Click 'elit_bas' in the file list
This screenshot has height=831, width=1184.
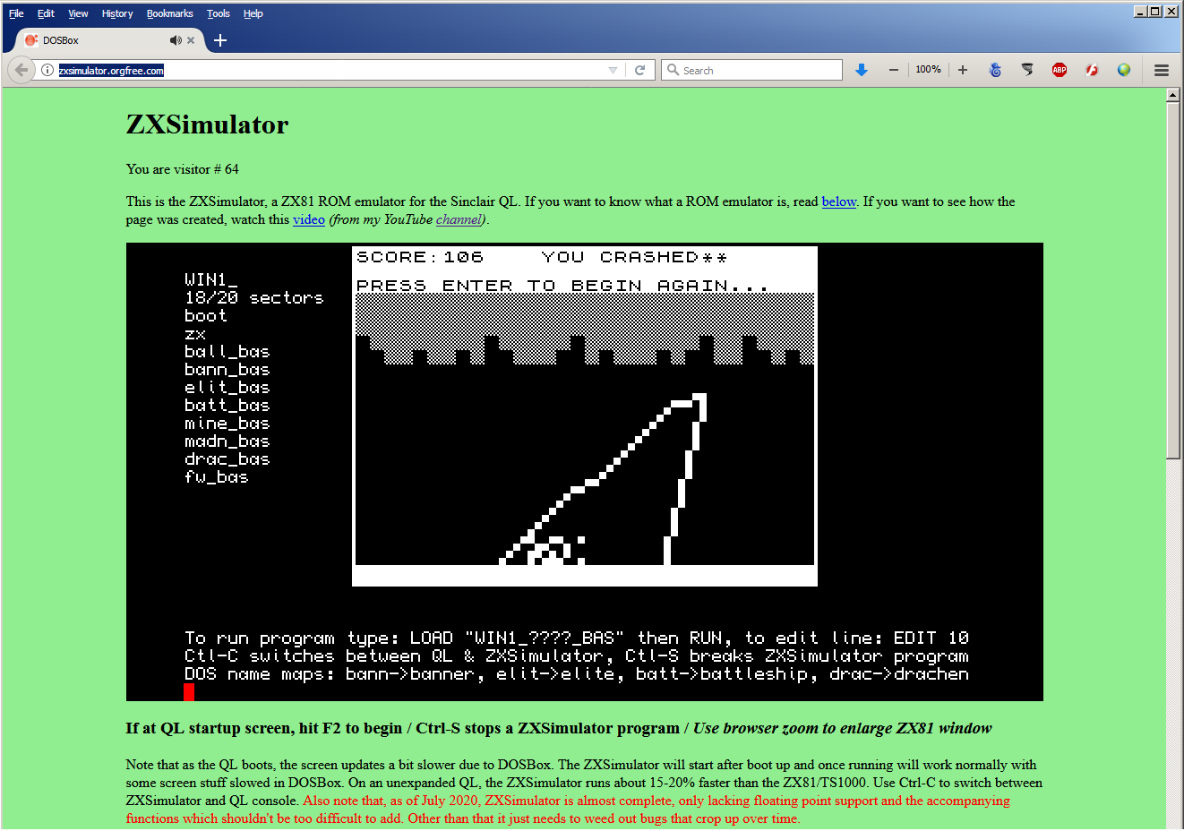(x=227, y=387)
